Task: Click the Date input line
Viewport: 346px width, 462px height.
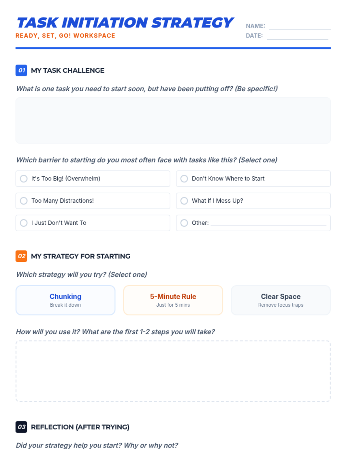Action: (298, 36)
